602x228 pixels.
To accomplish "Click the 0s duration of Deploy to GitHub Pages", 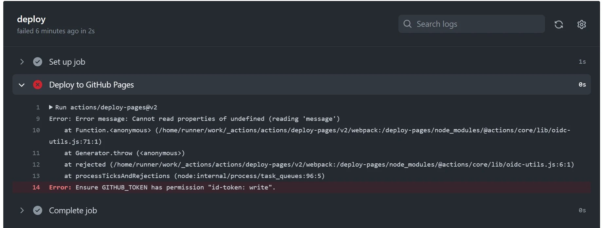I will tap(582, 85).
